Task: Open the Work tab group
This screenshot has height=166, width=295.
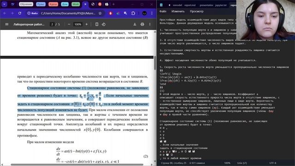Action: pyautogui.click(x=76, y=4)
